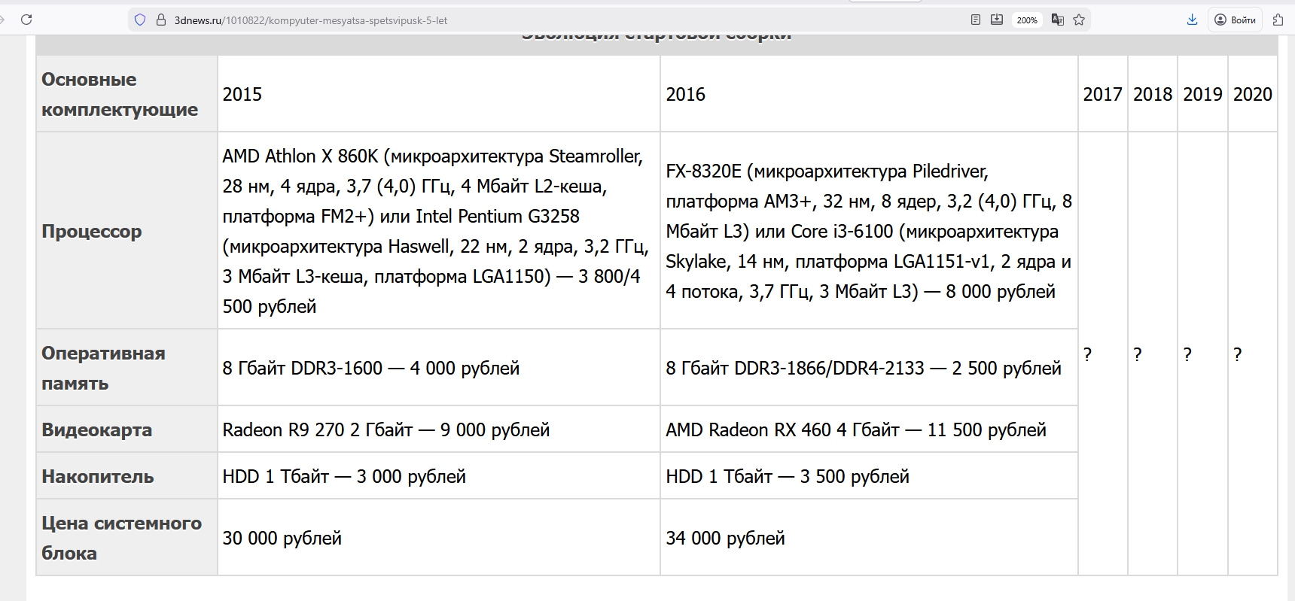
Task: Click the AMD Athlon X 860K processor cell
Action: click(x=439, y=231)
